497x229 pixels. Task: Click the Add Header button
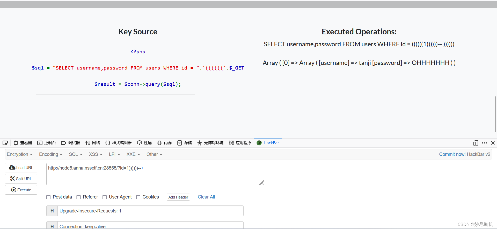(x=178, y=197)
